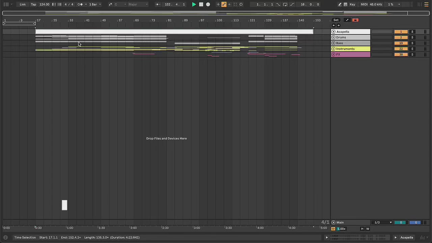The height and width of the screenshot is (243, 432).
Task: Click the Set locator button
Action: 336,20
